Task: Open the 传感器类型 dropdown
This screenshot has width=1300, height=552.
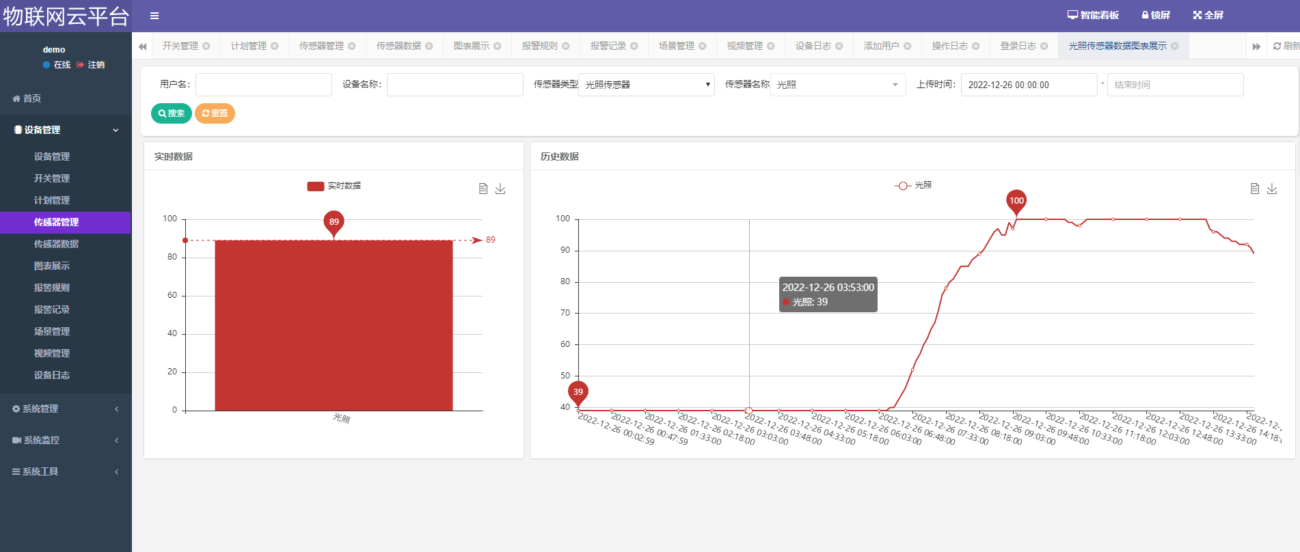Action: (646, 85)
